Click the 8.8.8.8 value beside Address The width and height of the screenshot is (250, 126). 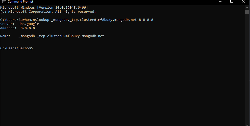[28, 28]
